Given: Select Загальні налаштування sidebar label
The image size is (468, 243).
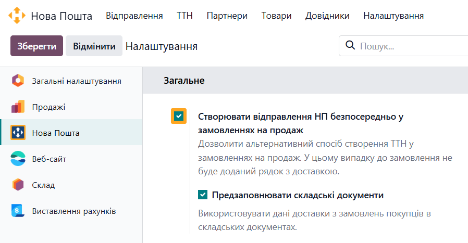Looking at the screenshot, I should click(77, 81).
